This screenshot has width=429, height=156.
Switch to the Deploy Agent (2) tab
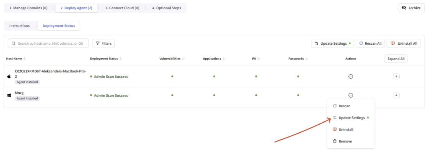click(76, 8)
